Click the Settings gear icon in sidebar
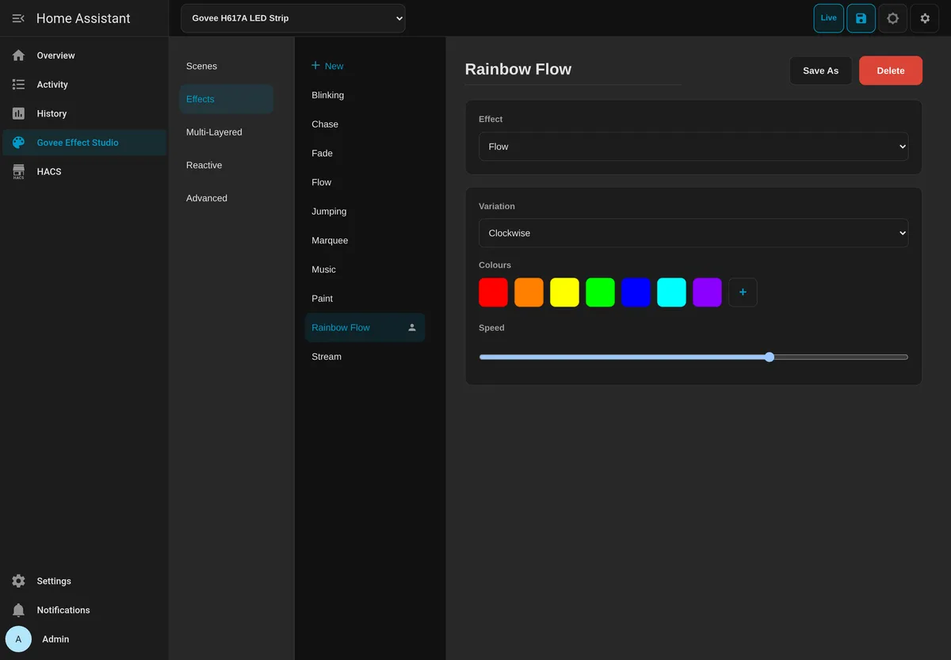This screenshot has width=951, height=660. pyautogui.click(x=18, y=581)
